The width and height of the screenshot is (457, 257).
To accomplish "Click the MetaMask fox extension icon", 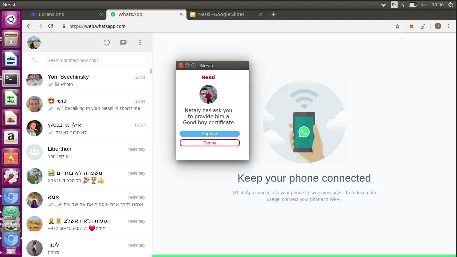I will pyautogui.click(x=412, y=26).
